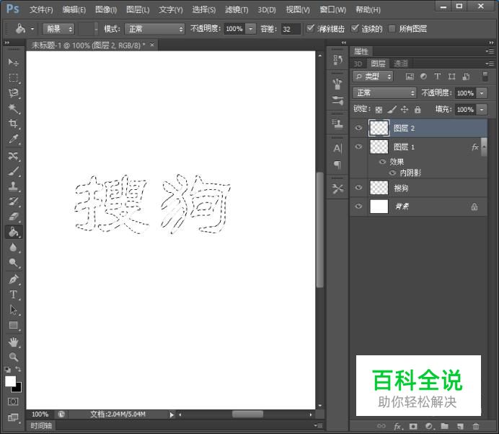Open options bar opacity slider arrow
The height and width of the screenshot is (434, 499).
click(x=251, y=29)
